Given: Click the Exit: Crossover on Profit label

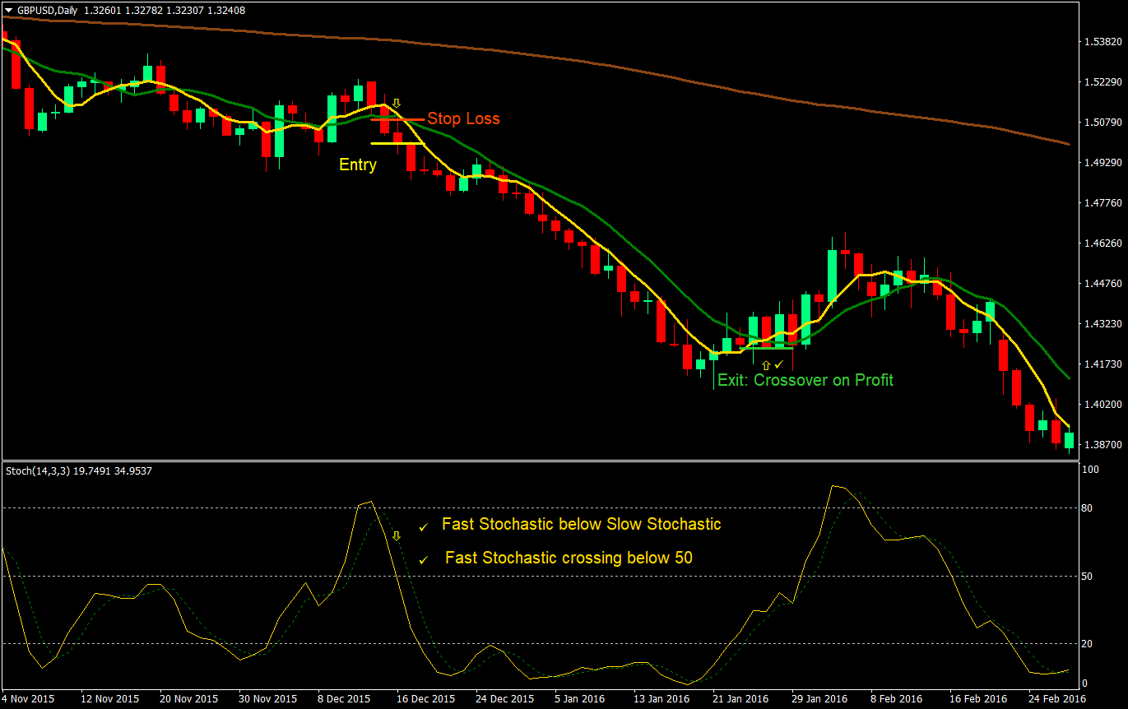Looking at the screenshot, I should [805, 380].
